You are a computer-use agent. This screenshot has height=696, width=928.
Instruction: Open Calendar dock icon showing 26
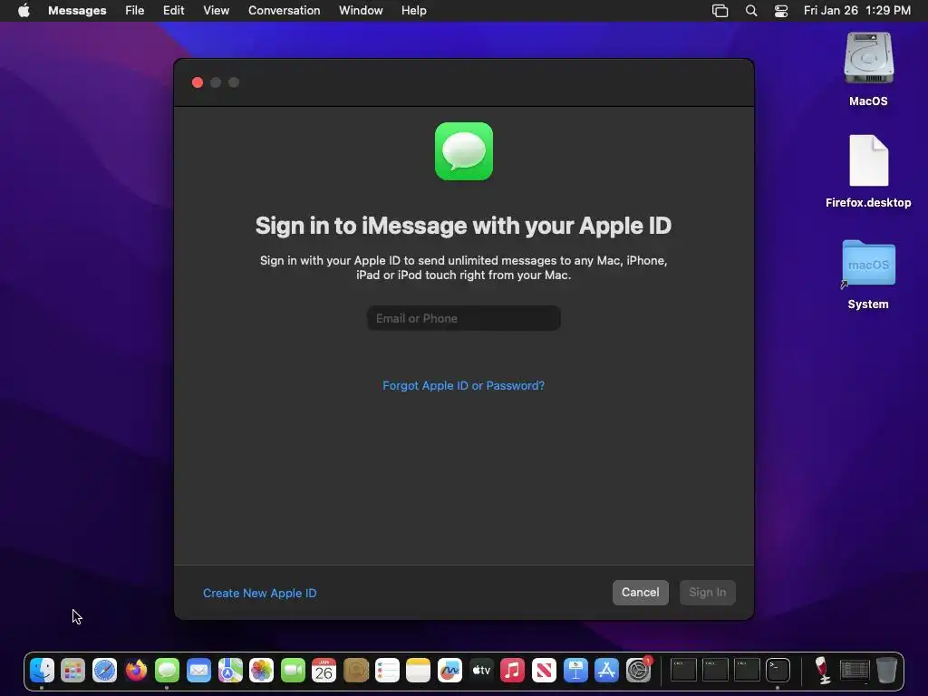(x=324, y=671)
